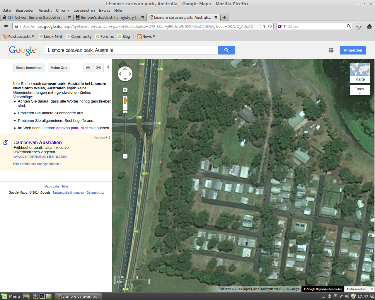The height and width of the screenshot is (300, 375).
Task: Click the Google Maps search input field
Action: [131, 50]
